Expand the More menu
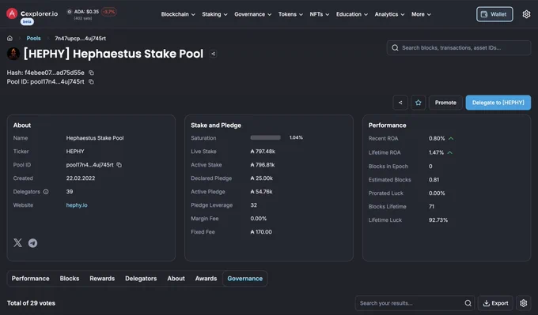This screenshot has width=538, height=315. 421,14
